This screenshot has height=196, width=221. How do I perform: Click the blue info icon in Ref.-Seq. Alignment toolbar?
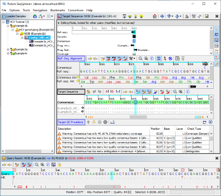[151, 59]
